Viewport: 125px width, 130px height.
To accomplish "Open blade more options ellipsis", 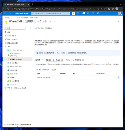I will 54,22.
